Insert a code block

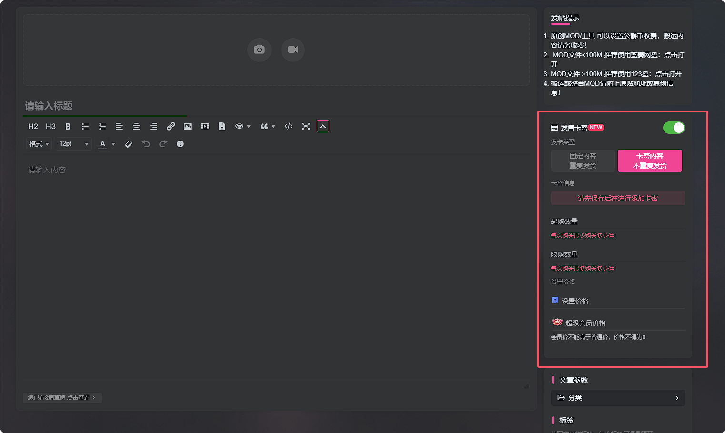(289, 126)
